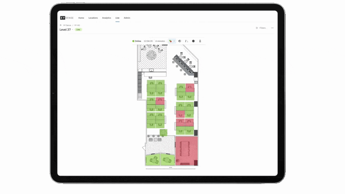Click the green Live status badge
The width and height of the screenshot is (345, 194).
(78, 30)
